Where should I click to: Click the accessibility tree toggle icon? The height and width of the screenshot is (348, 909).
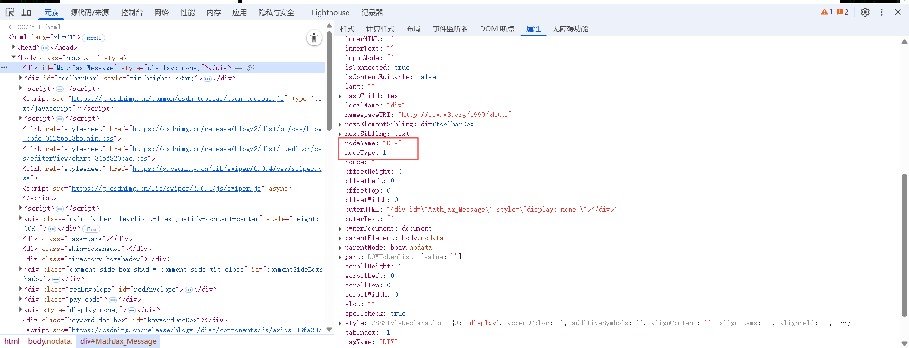click(x=314, y=38)
